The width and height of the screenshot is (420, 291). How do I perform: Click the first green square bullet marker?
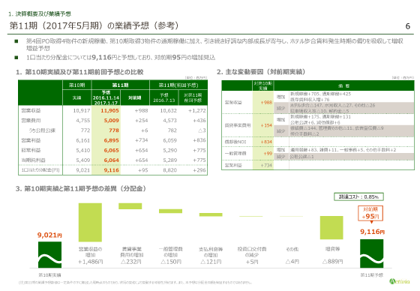(x=16, y=41)
